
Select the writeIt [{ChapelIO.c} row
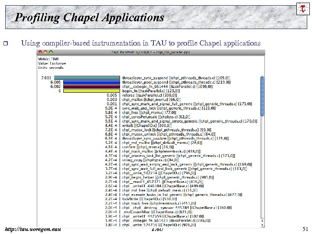[x=147, y=126]
